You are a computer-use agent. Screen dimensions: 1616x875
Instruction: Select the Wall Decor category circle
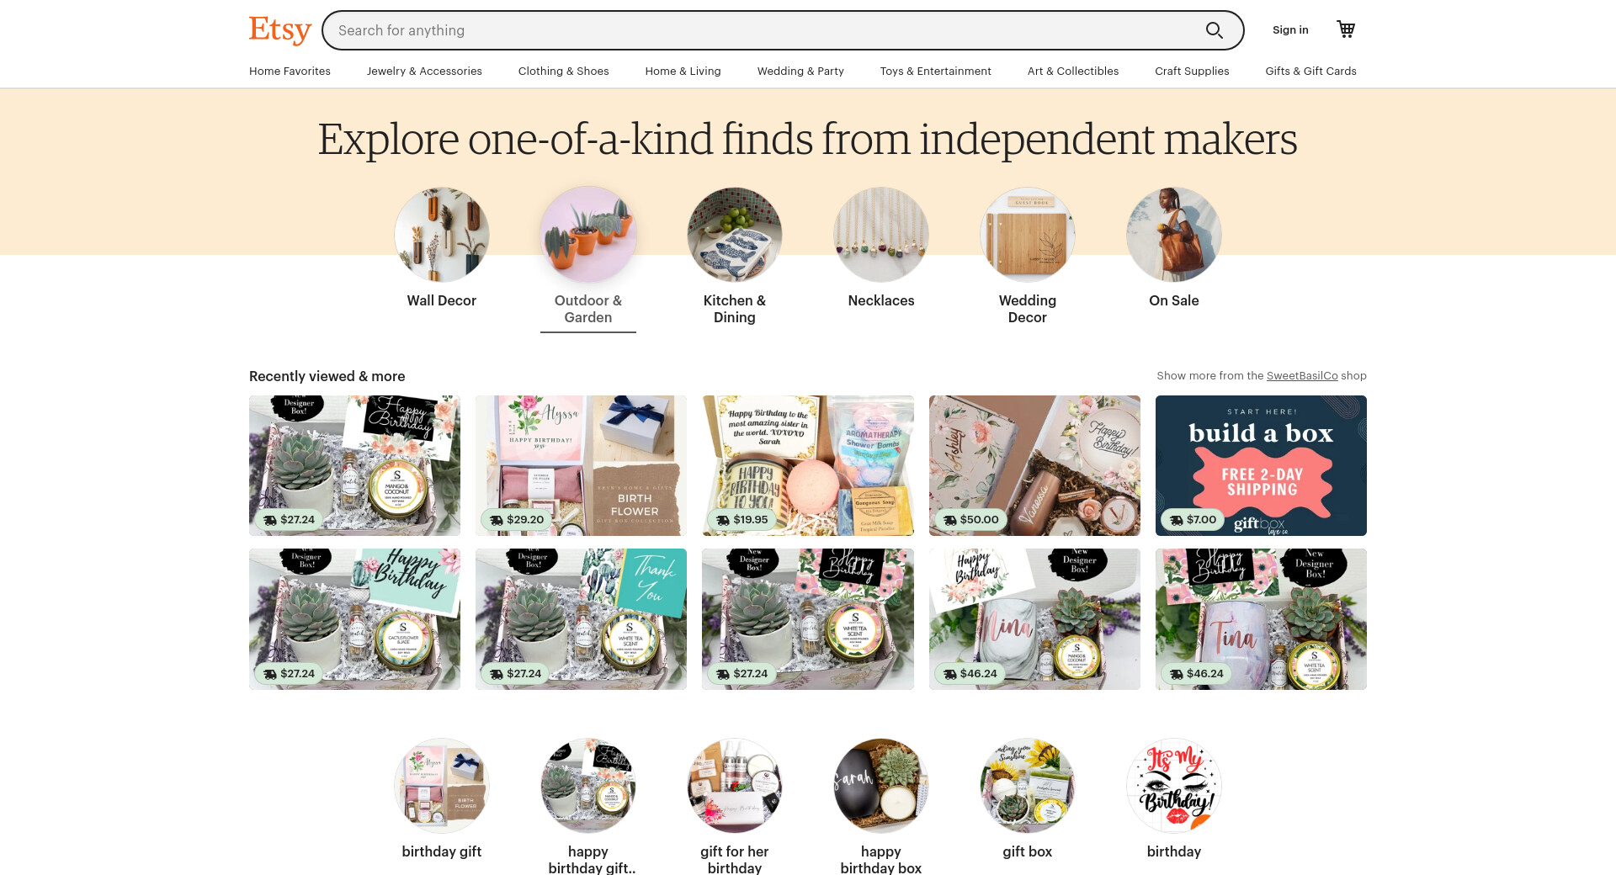(442, 235)
